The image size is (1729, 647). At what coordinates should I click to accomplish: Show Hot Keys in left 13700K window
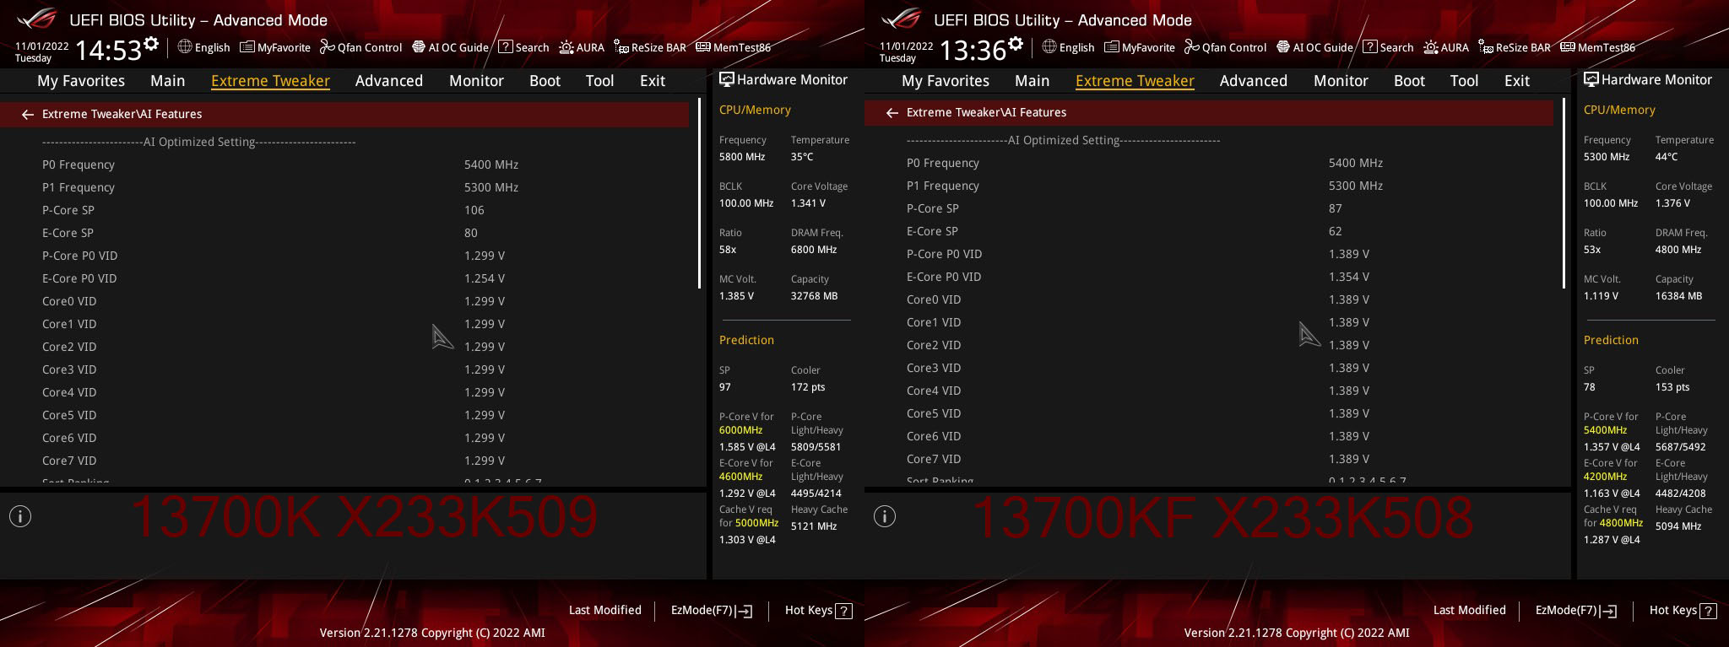(818, 611)
